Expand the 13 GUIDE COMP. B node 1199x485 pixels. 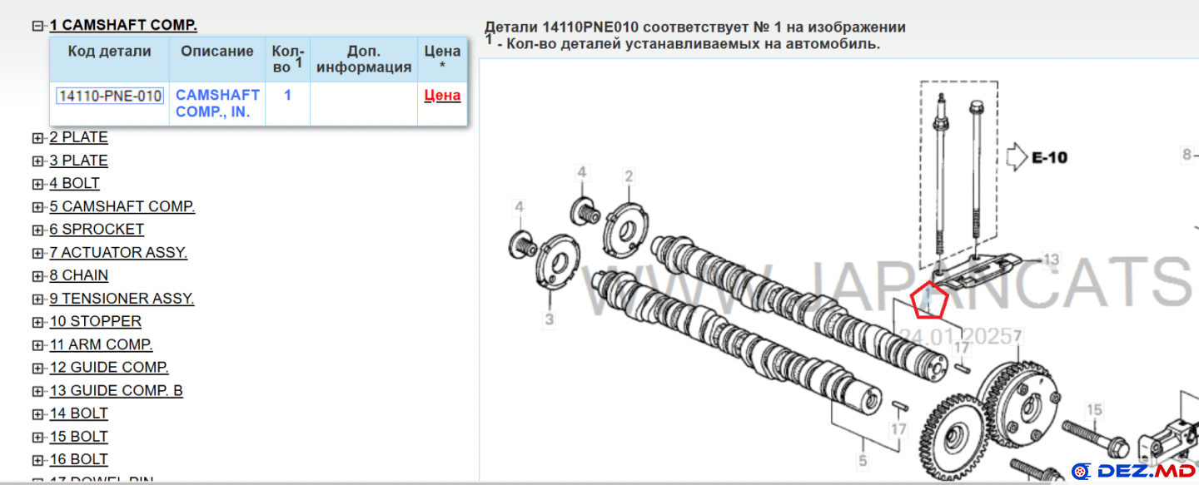point(37,391)
